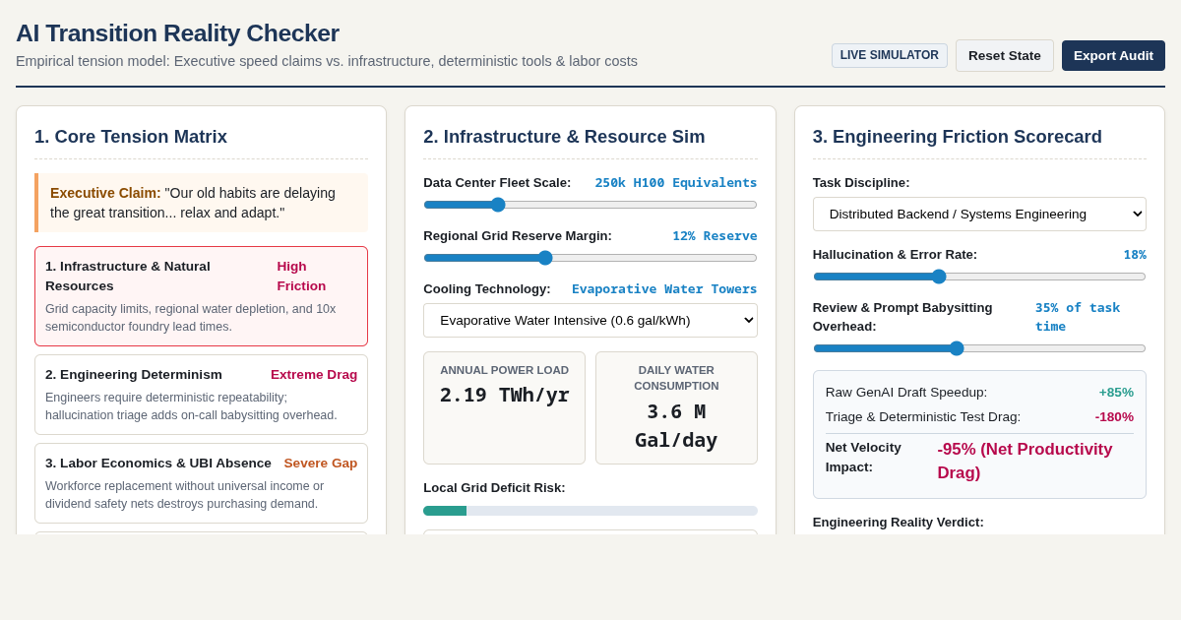This screenshot has height=620, width=1181.
Task: Click the 'Triage & Deterministic Test Drag:' label
Action: click(x=923, y=416)
